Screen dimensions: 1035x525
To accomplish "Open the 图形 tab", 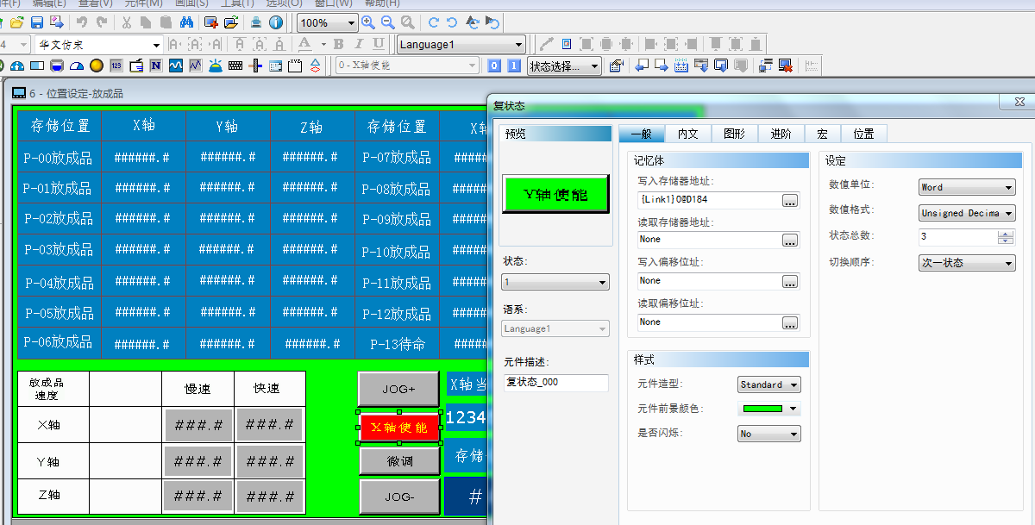I will point(734,134).
